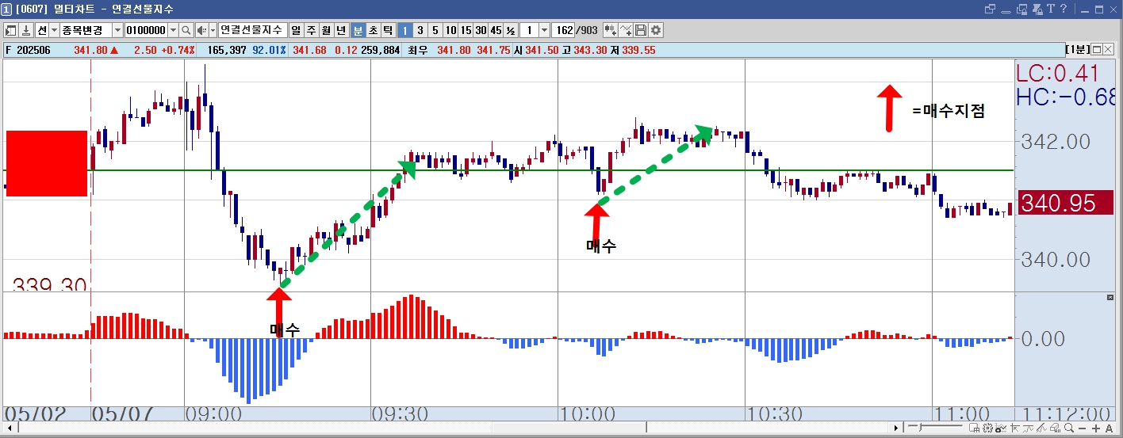Click the chart layout toggle icon at toolbar start

(10, 30)
